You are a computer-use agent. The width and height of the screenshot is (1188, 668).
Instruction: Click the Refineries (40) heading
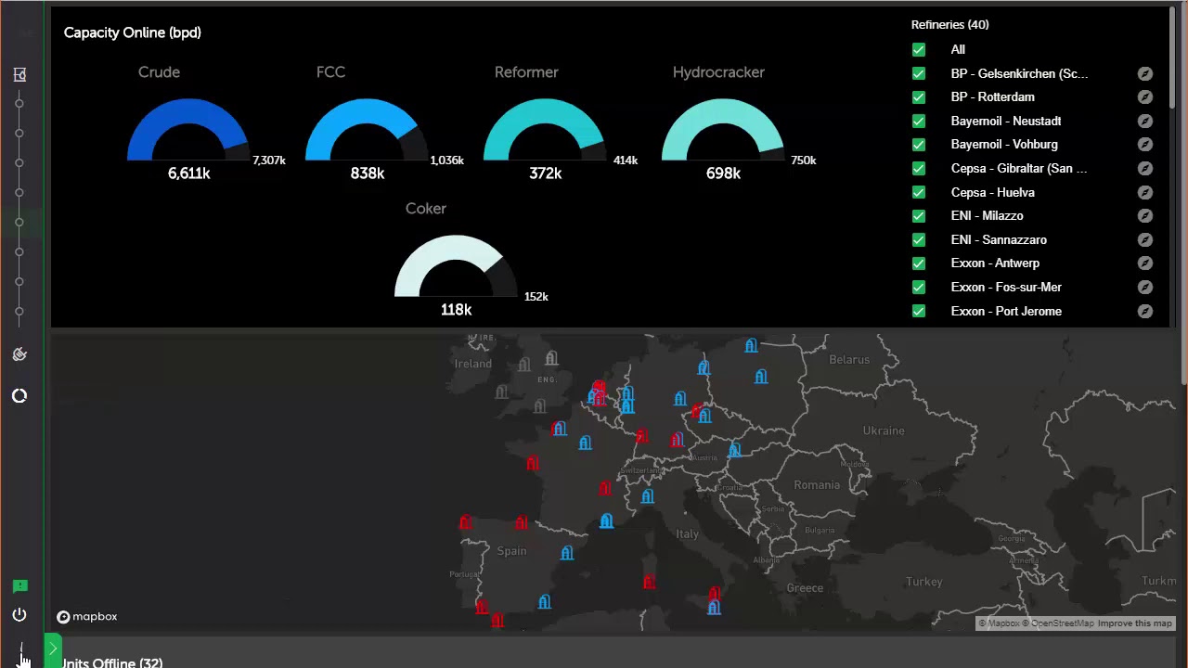tap(949, 25)
